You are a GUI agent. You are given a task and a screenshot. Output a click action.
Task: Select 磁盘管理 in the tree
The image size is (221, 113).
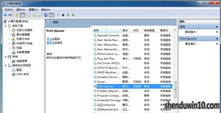pos(22,61)
